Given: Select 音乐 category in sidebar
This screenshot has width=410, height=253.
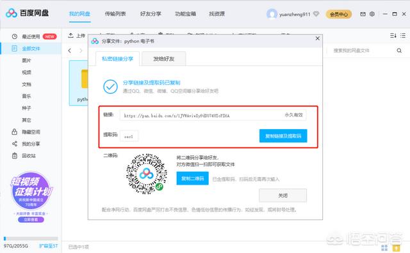Looking at the screenshot, I should pos(26,96).
